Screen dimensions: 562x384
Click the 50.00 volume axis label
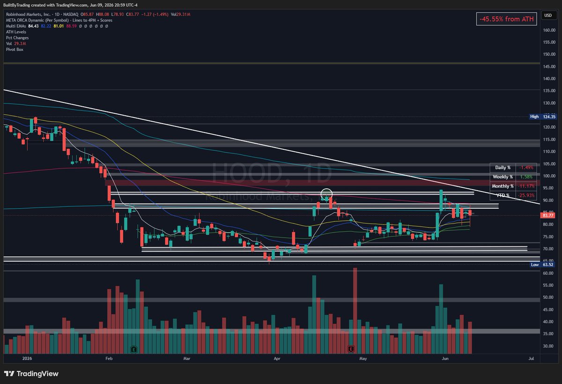[x=549, y=297]
